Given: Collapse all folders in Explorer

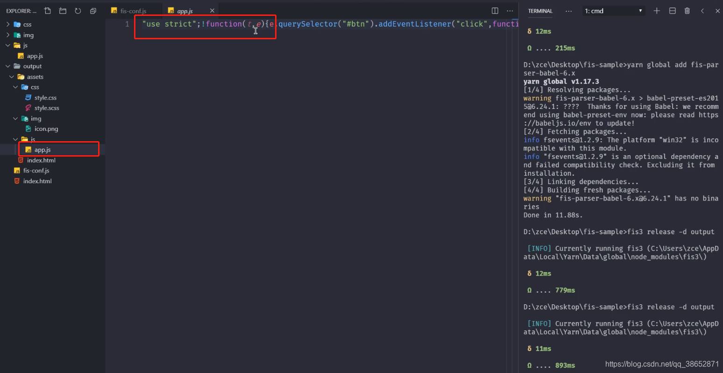Looking at the screenshot, I should click(93, 11).
